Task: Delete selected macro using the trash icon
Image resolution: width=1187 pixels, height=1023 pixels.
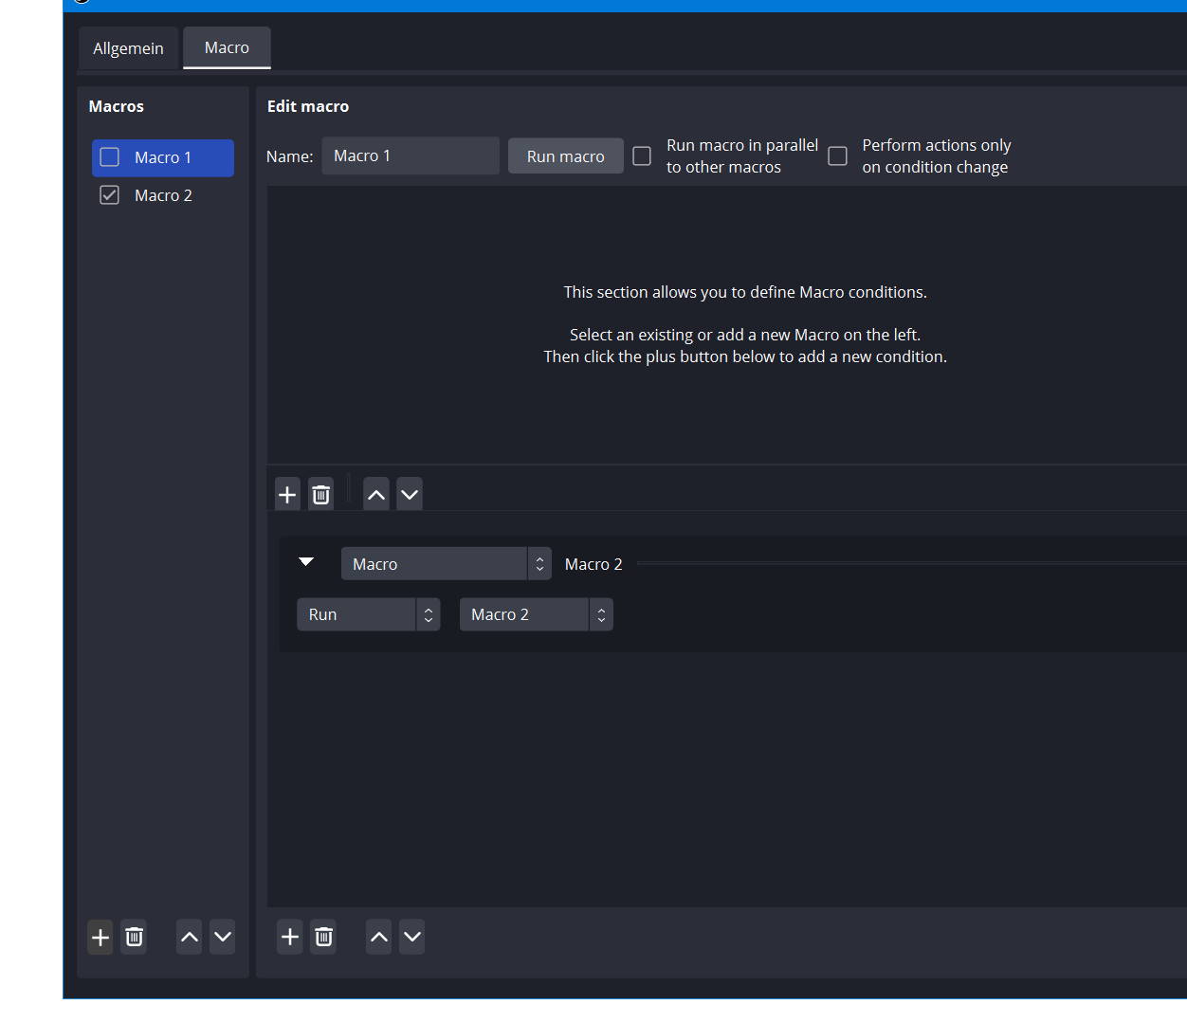Action: click(x=134, y=937)
